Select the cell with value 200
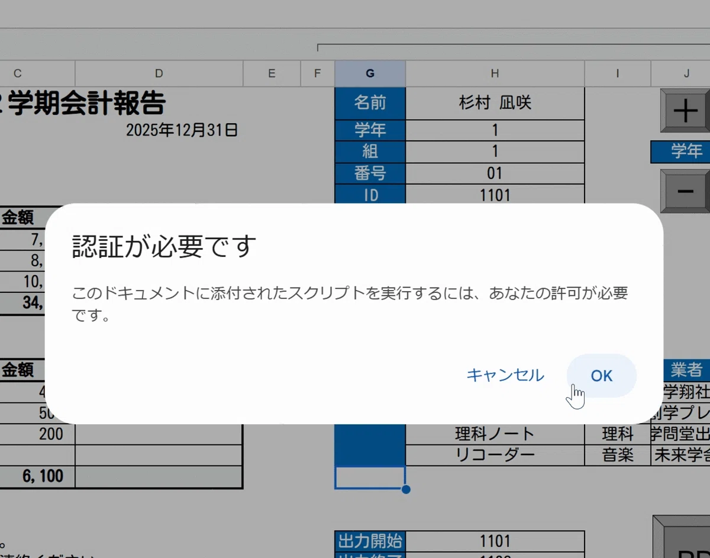This screenshot has width=710, height=558. coord(37,434)
